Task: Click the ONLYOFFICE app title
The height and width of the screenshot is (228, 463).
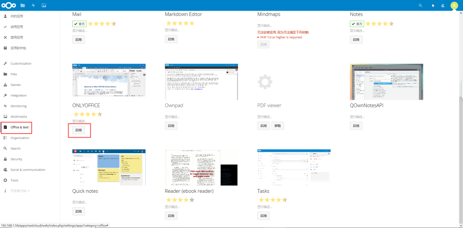Action: tap(86, 105)
